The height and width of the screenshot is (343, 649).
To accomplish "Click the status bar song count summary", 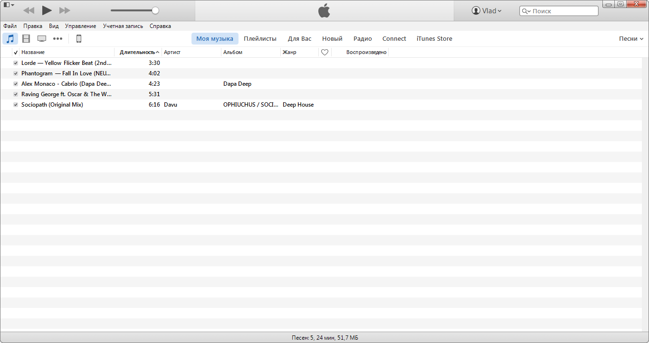I will pos(325,338).
